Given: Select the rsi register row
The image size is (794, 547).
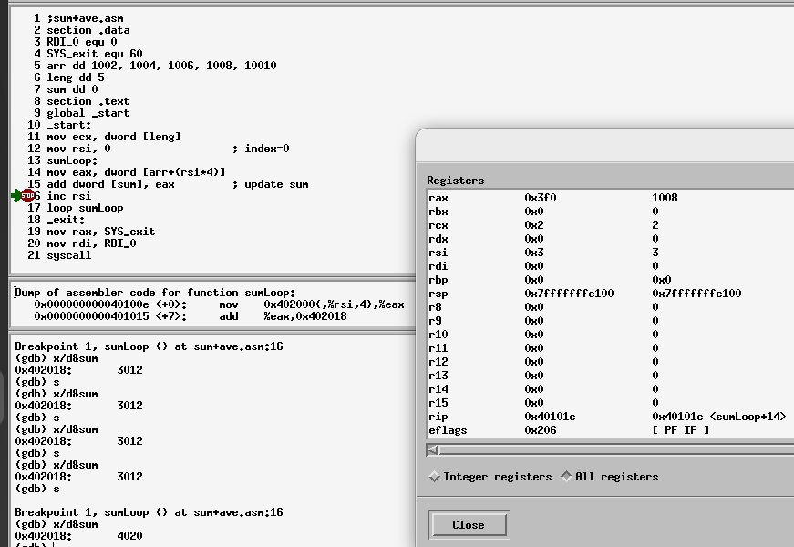Looking at the screenshot, I should 610,253.
